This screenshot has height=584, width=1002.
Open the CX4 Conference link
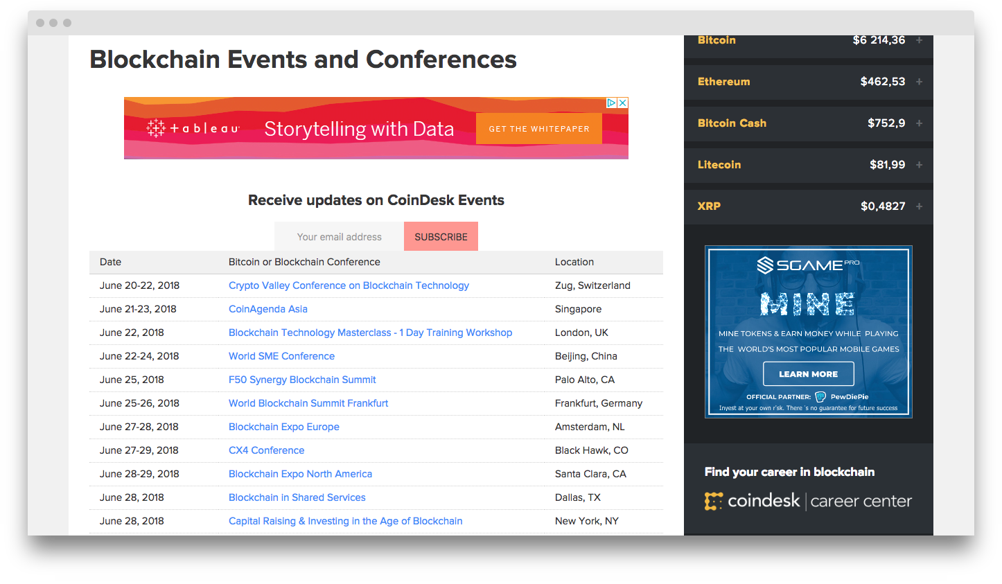(x=267, y=450)
